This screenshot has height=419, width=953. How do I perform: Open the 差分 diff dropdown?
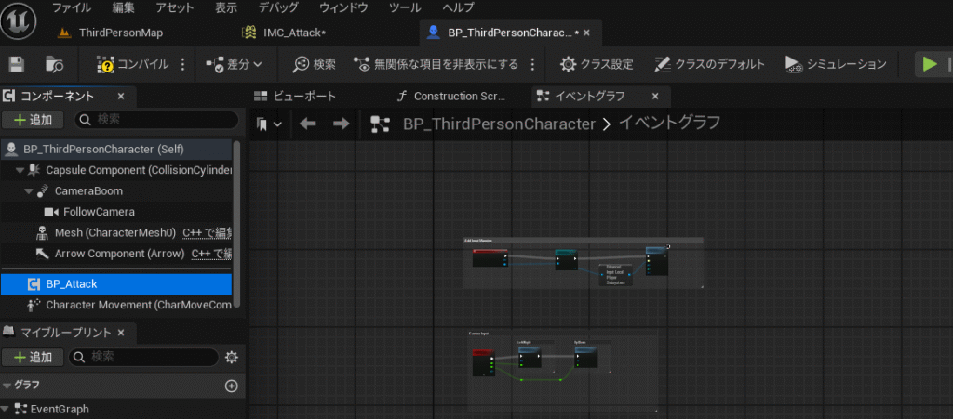[x=234, y=64]
